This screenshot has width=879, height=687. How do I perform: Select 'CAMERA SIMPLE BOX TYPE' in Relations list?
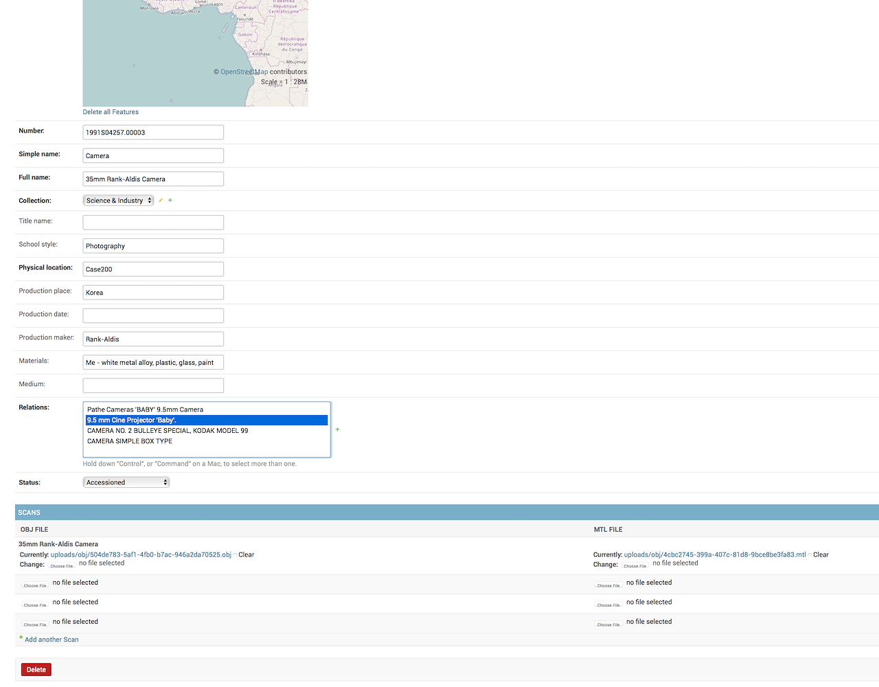tap(130, 441)
